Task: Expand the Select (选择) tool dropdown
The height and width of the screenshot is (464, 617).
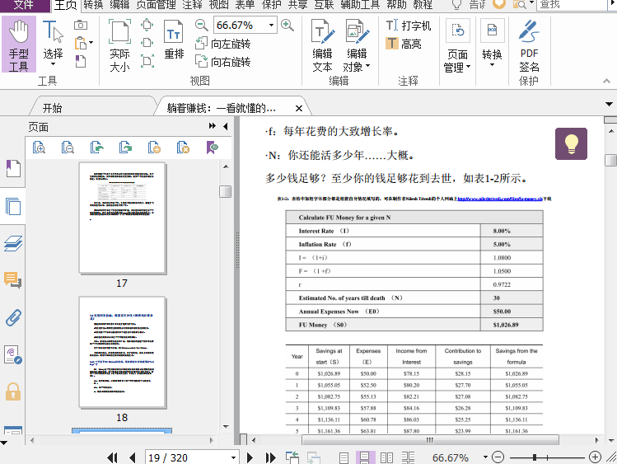Action: tap(53, 66)
